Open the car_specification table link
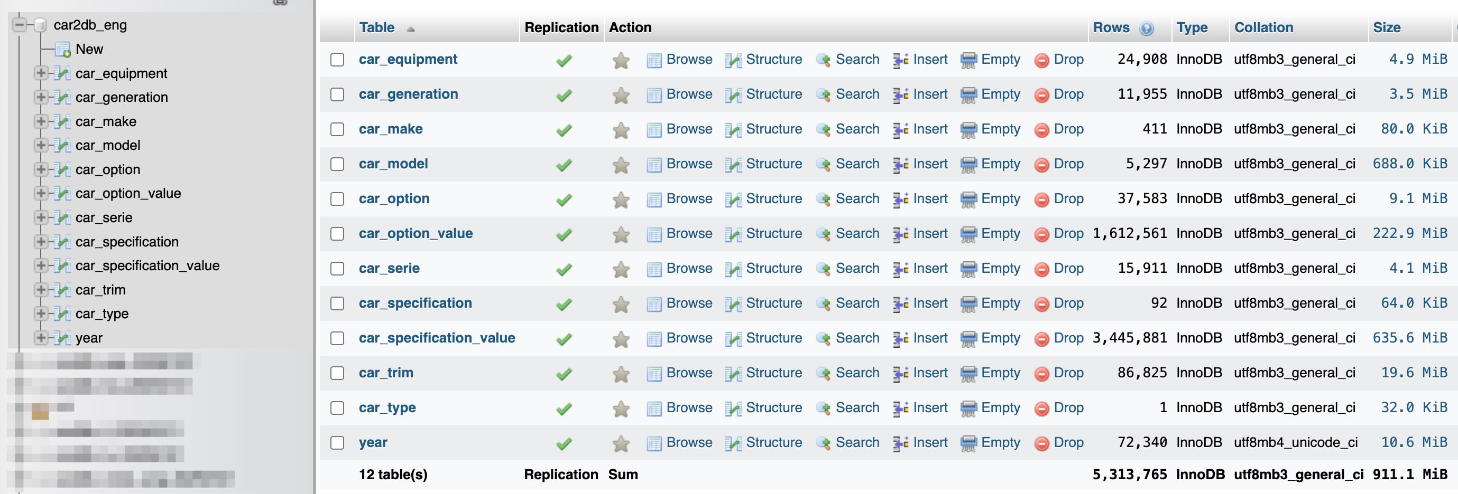The height and width of the screenshot is (494, 1458). (x=415, y=303)
